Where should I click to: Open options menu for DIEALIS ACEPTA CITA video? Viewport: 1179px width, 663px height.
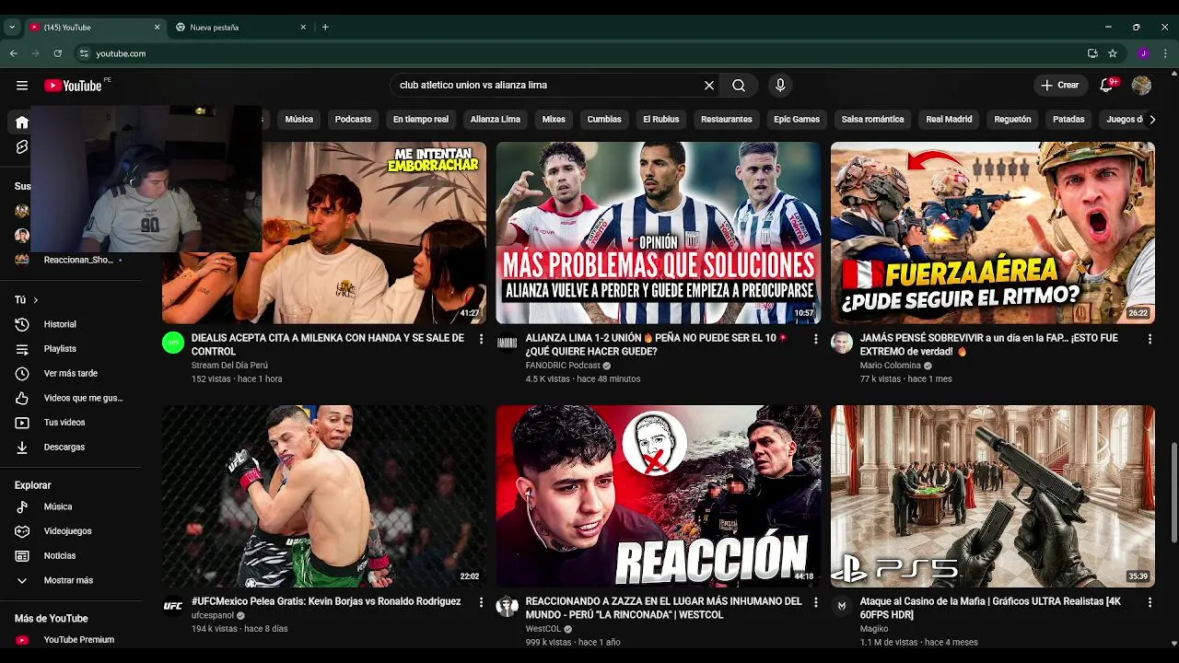tap(481, 339)
